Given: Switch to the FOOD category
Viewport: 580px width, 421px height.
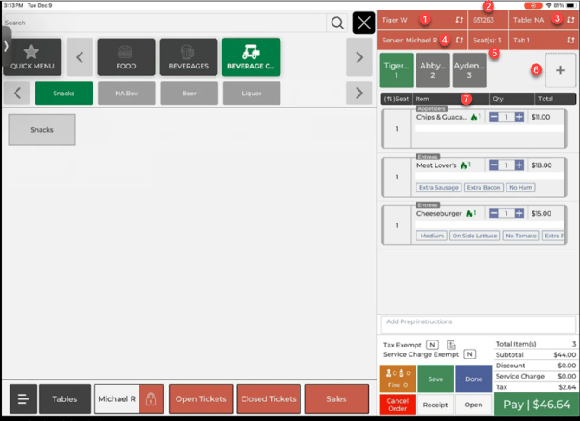Looking at the screenshot, I should 126,57.
